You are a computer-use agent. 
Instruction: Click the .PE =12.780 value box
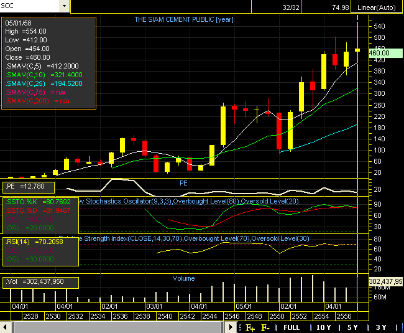coord(29,187)
